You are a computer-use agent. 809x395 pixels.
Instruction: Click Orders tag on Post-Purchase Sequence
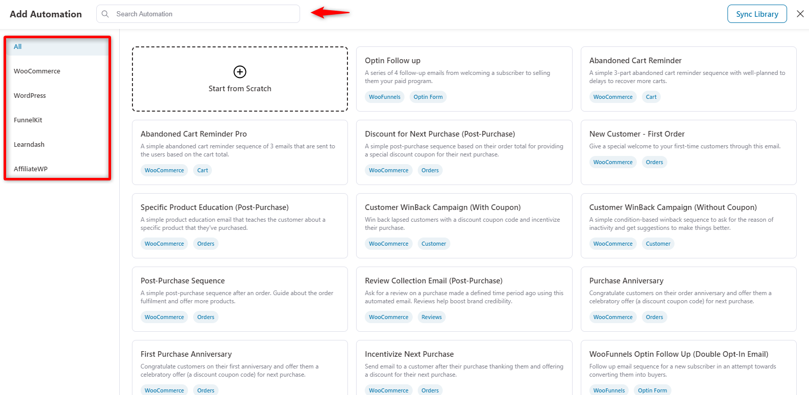point(206,317)
